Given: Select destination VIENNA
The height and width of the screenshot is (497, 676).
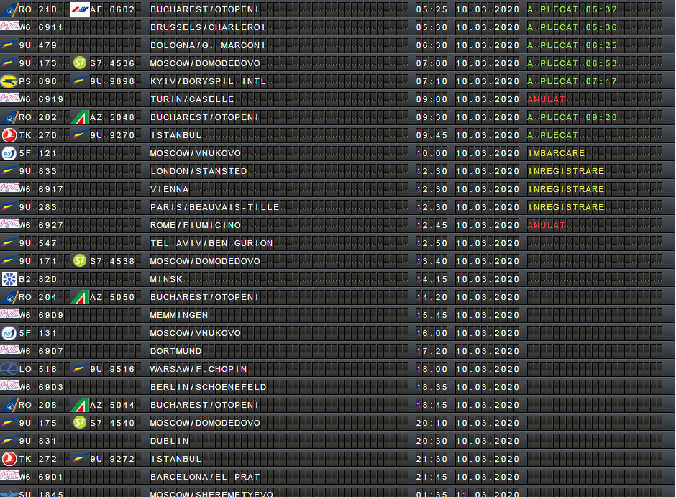Looking at the screenshot, I should point(170,189).
